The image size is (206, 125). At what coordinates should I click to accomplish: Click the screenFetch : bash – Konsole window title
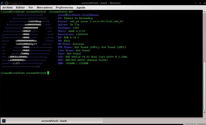click(101, 3)
